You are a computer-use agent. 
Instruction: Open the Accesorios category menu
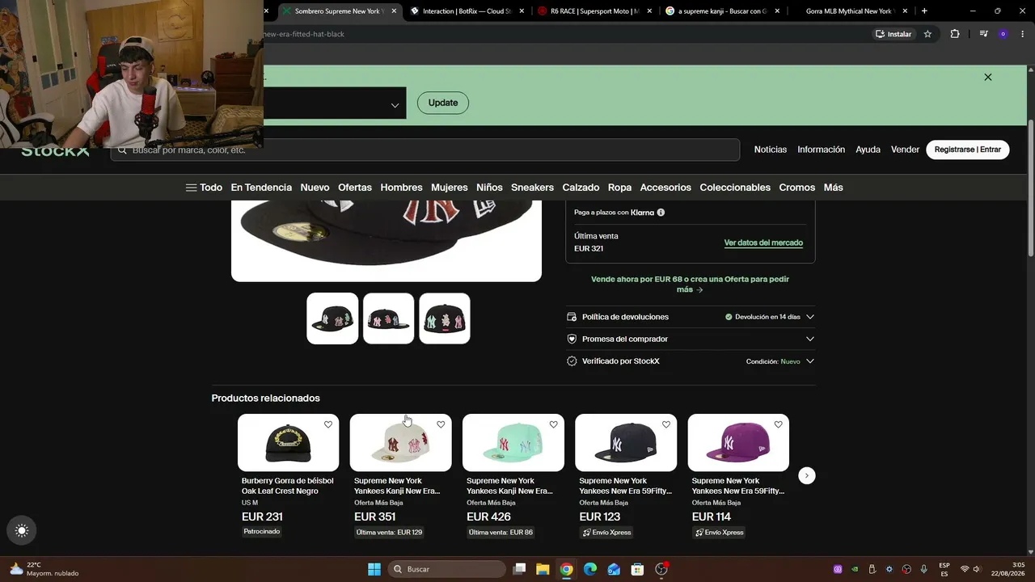tap(665, 188)
